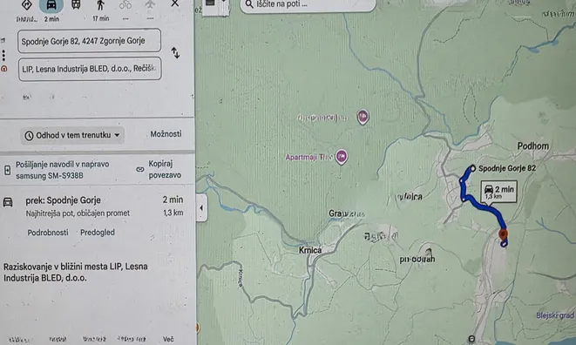The height and width of the screenshot is (345, 576).
Task: Select the best travel mode diamond icon
Action: click(26, 5)
